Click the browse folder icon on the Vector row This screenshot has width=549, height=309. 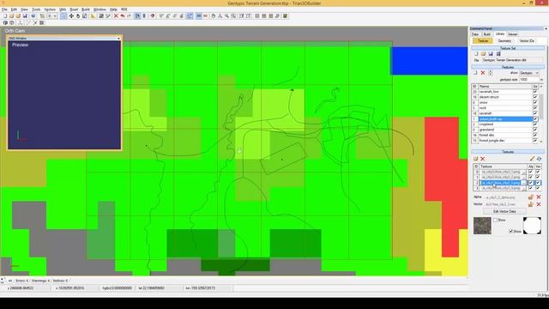531,204
